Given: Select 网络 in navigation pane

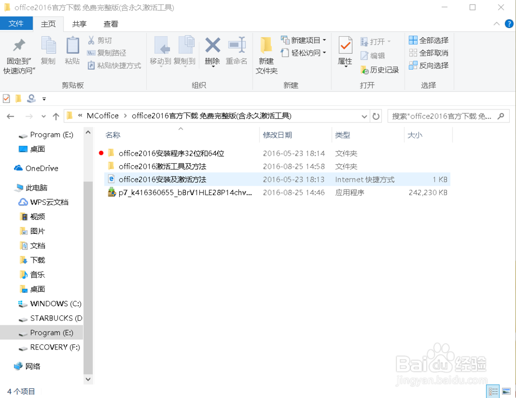Looking at the screenshot, I should click(x=27, y=366).
